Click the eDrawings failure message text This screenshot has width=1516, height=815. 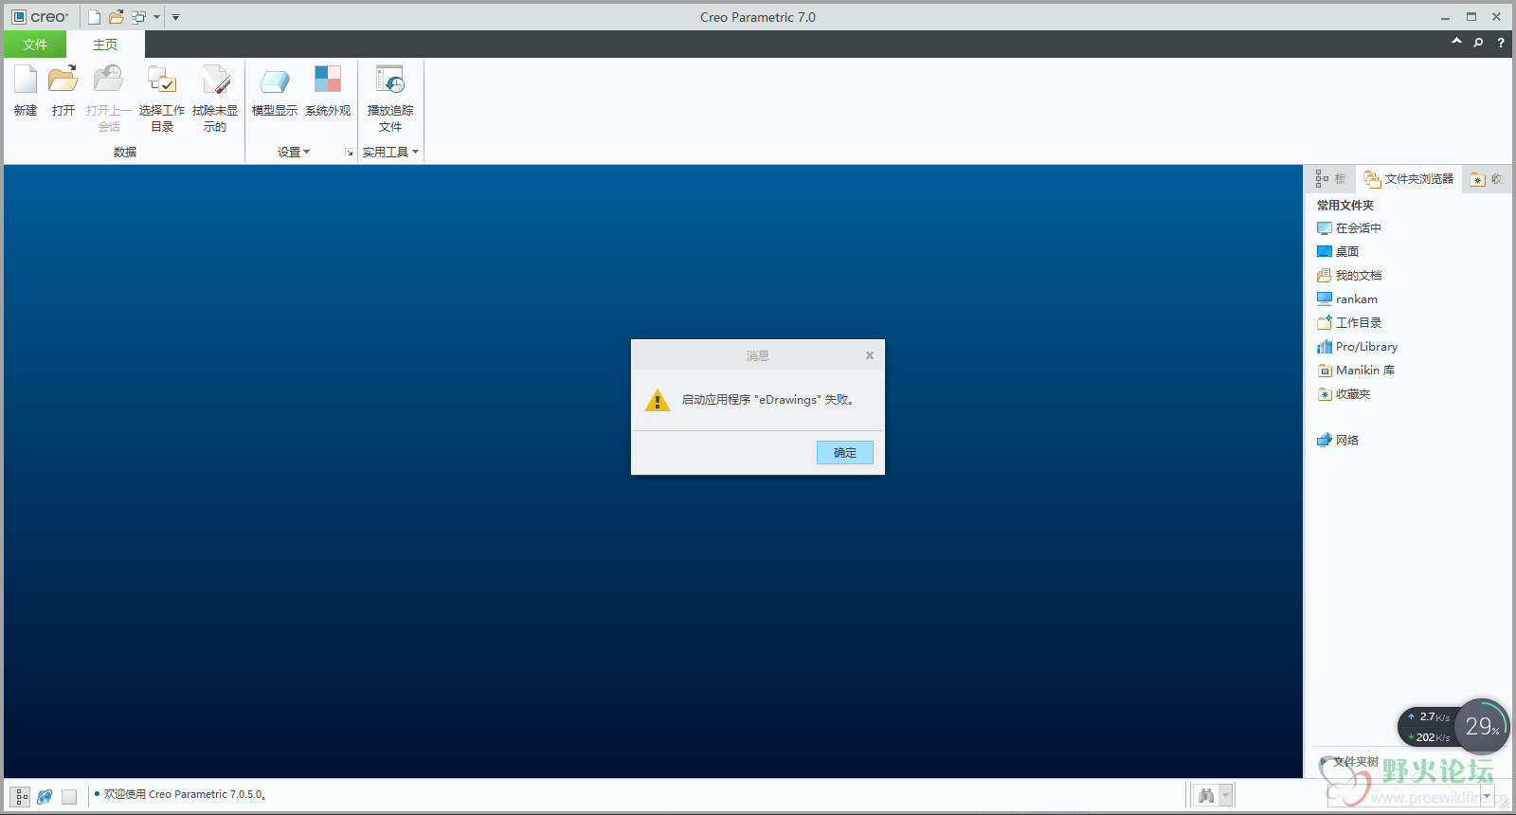768,400
